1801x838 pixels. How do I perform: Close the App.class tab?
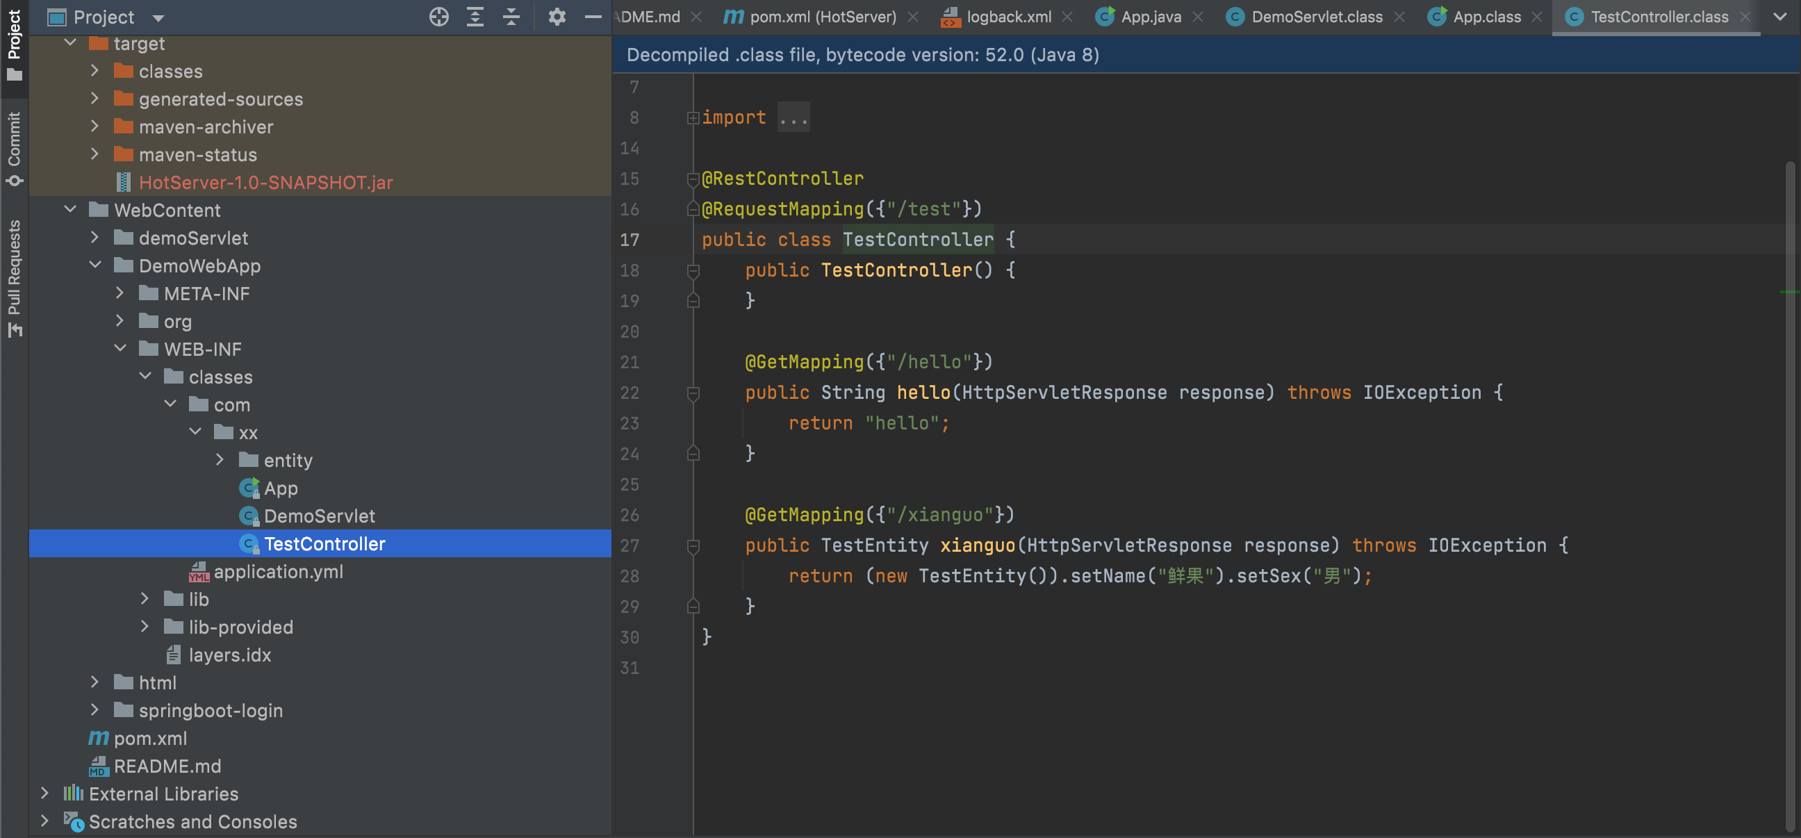coord(1537,17)
